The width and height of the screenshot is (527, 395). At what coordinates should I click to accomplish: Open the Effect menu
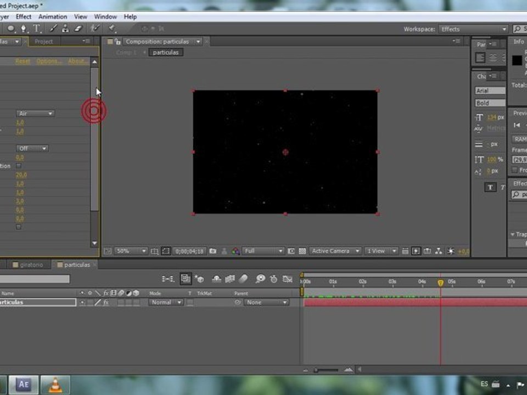coord(24,16)
